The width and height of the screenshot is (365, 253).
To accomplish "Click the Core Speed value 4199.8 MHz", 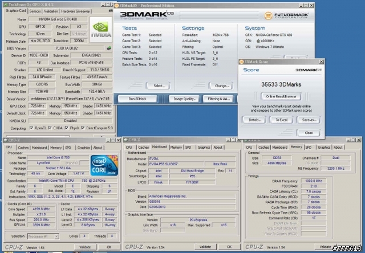I will point(41,209).
